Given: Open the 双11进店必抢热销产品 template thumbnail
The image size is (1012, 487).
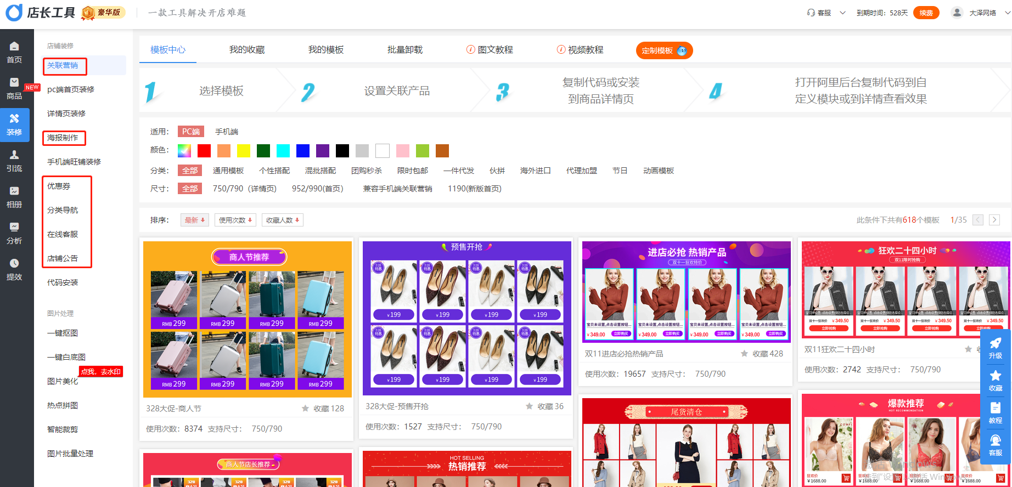Looking at the screenshot, I should click(x=687, y=292).
